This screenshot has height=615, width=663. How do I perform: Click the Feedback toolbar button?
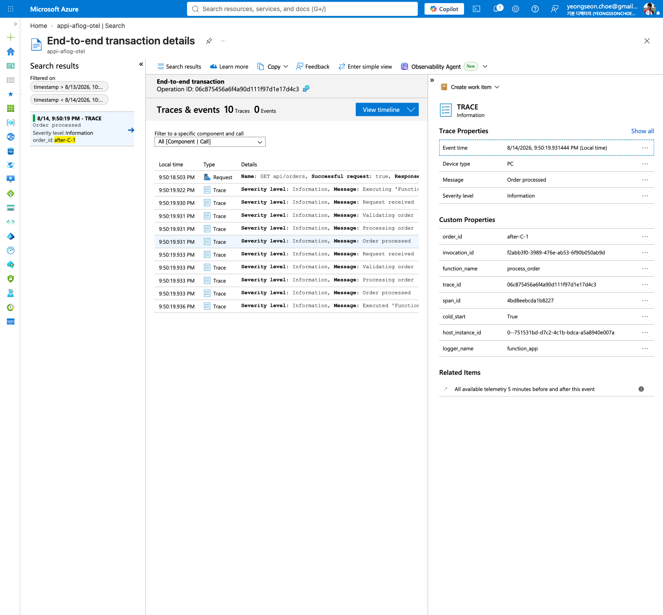[x=313, y=67]
